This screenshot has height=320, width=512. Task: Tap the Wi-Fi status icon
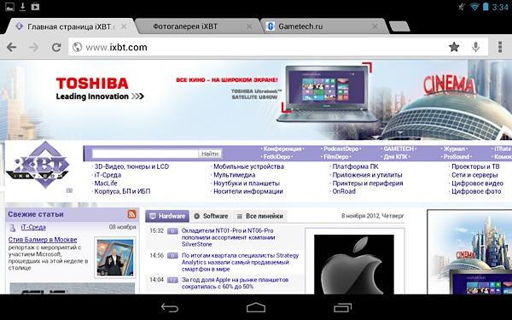click(x=474, y=7)
